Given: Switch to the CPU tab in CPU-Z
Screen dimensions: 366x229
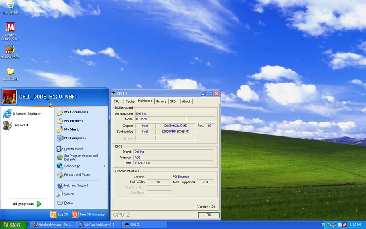Looking at the screenshot, I should pos(117,101).
